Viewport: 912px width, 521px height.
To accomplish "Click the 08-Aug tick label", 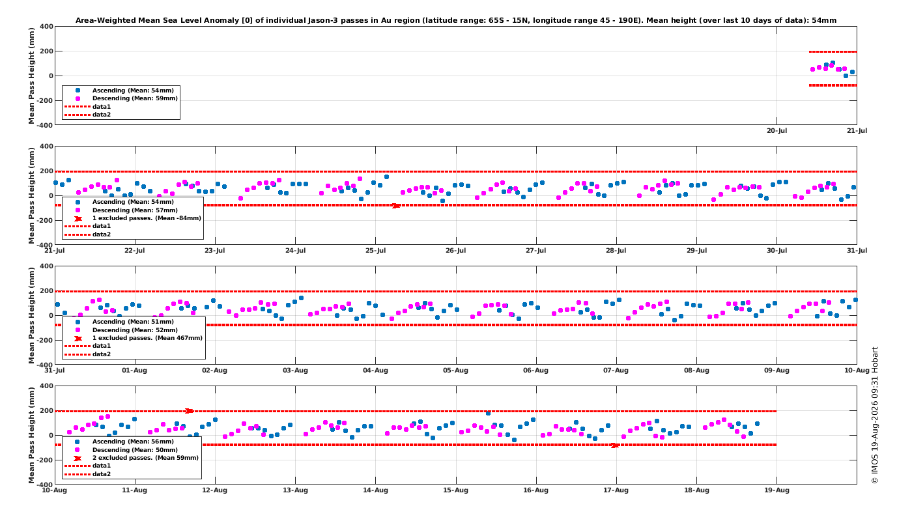I will tap(696, 371).
